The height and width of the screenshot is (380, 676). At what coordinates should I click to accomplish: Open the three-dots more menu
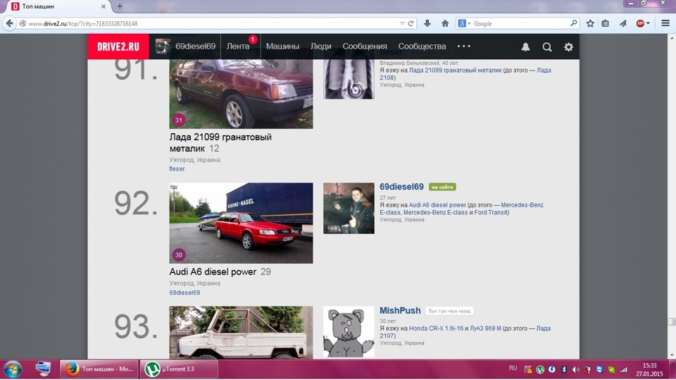click(x=464, y=47)
